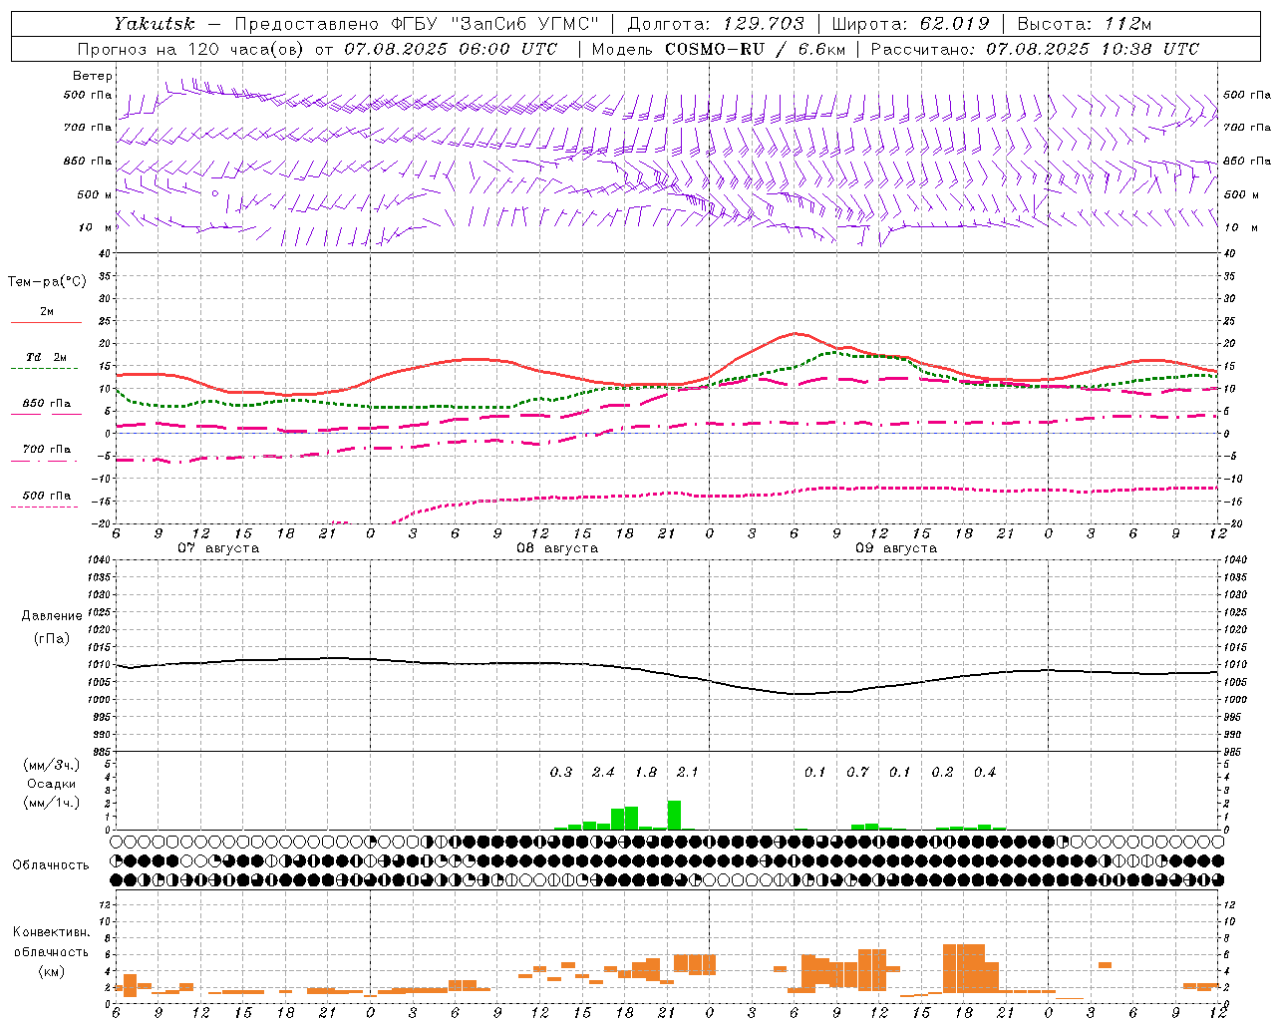Click the precipitation value "0.3"

click(x=561, y=772)
